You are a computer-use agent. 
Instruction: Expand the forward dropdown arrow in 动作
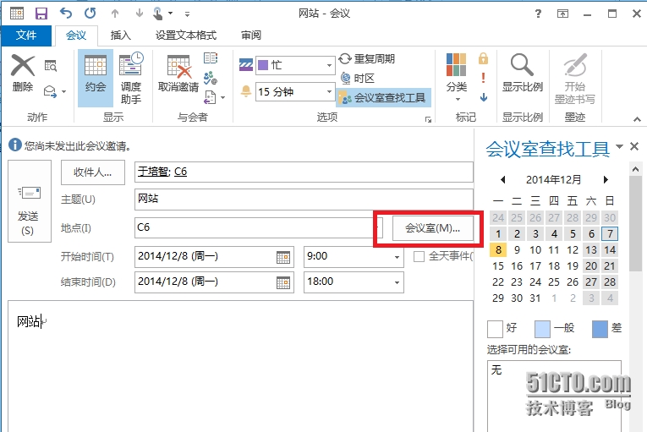(x=64, y=91)
